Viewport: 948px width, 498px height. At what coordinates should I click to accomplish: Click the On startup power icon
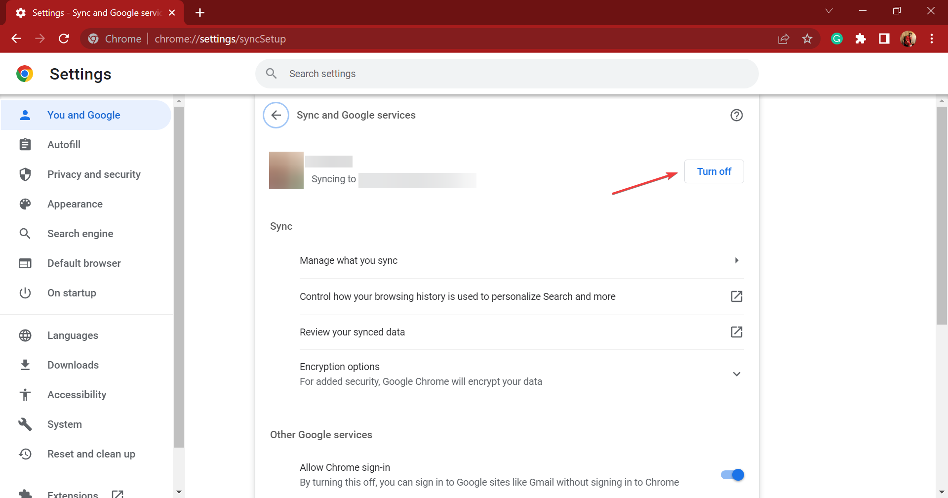[x=25, y=293]
